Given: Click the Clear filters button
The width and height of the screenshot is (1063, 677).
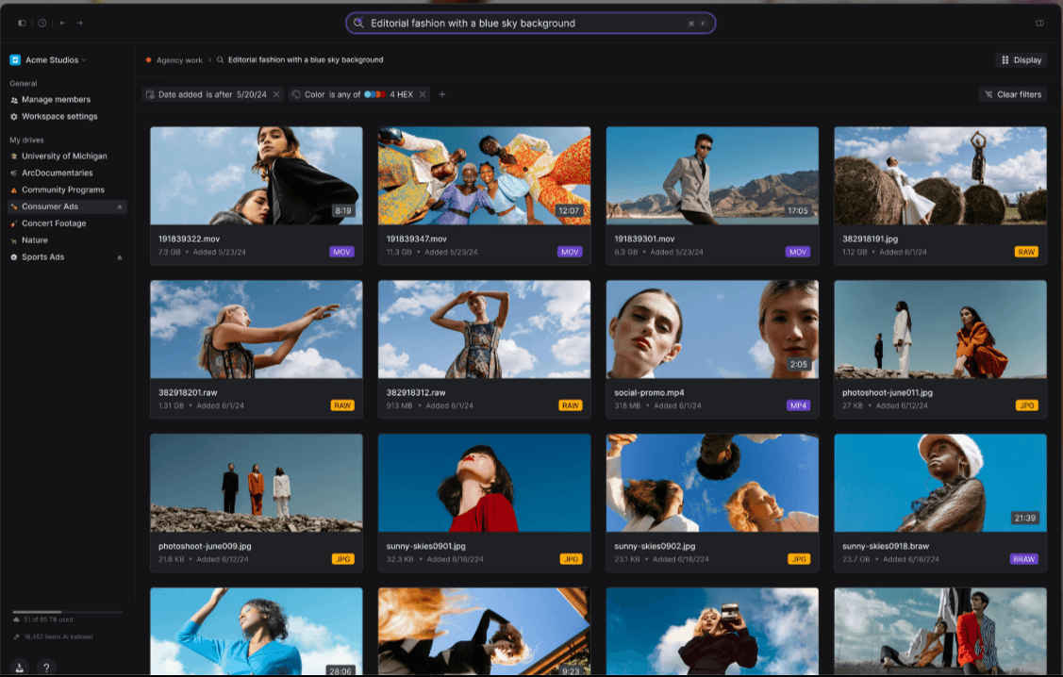Looking at the screenshot, I should [x=1013, y=94].
